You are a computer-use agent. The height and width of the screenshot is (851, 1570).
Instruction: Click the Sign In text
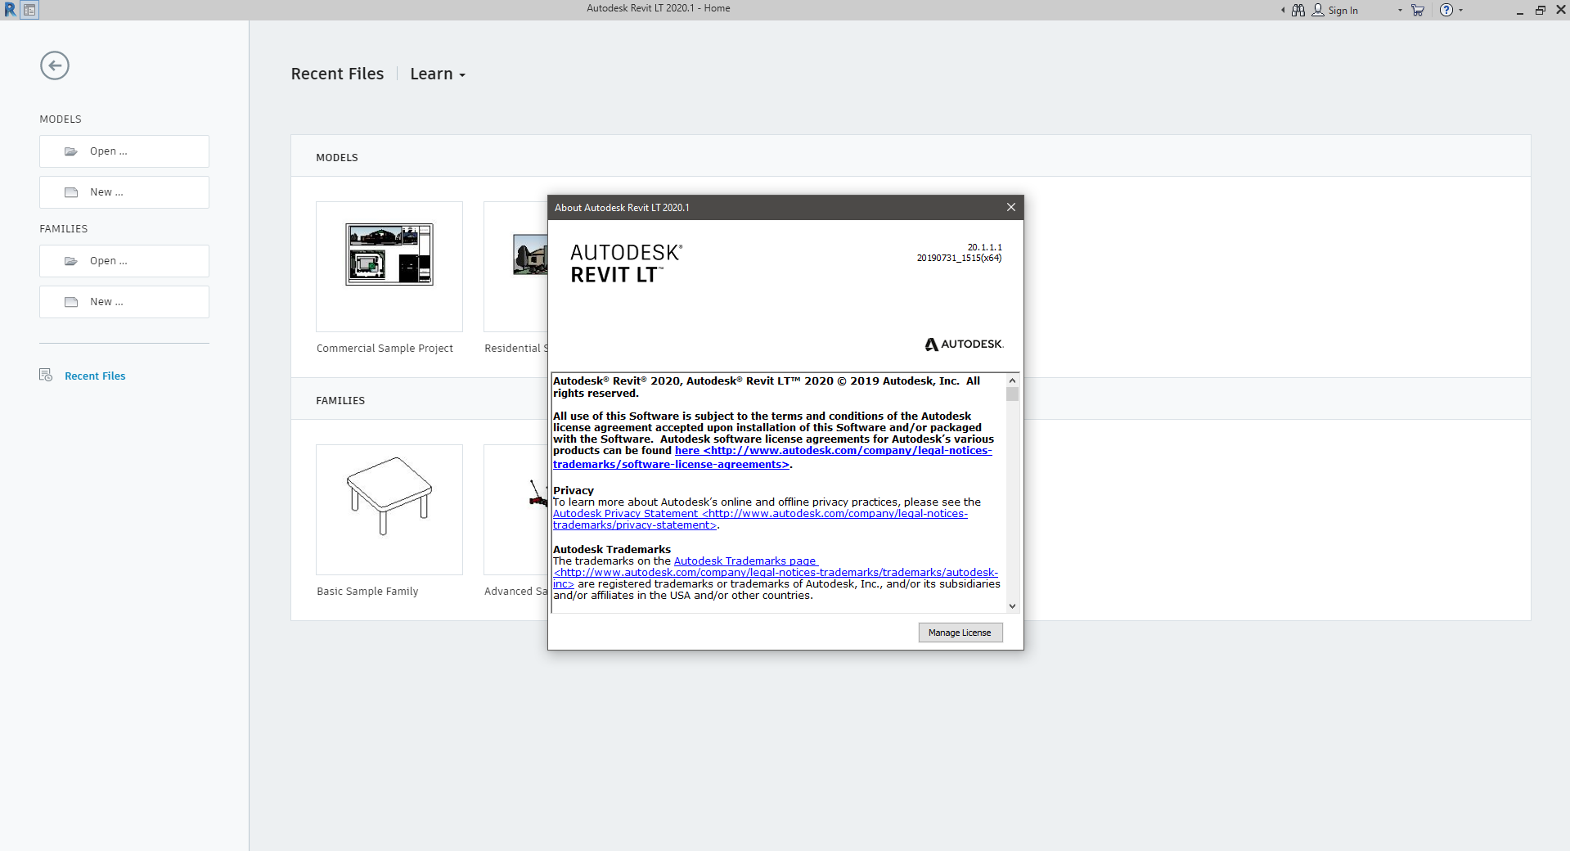point(1343,11)
